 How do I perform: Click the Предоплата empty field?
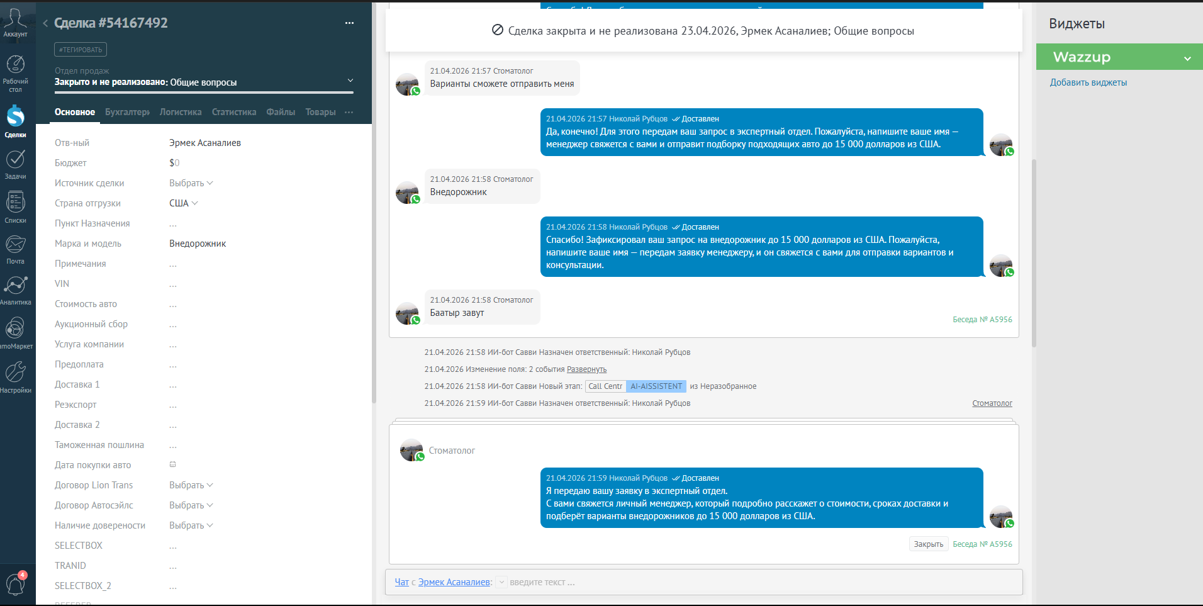(173, 364)
